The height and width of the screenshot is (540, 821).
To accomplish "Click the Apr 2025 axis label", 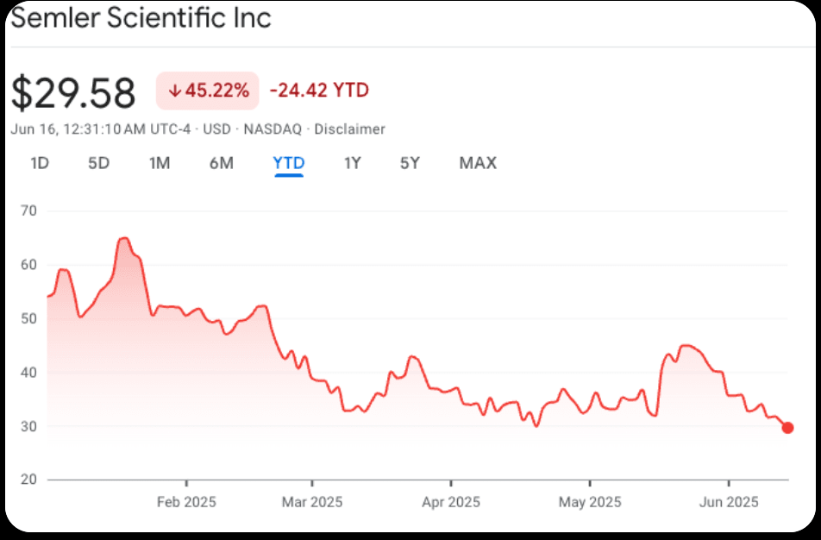I will 450,502.
